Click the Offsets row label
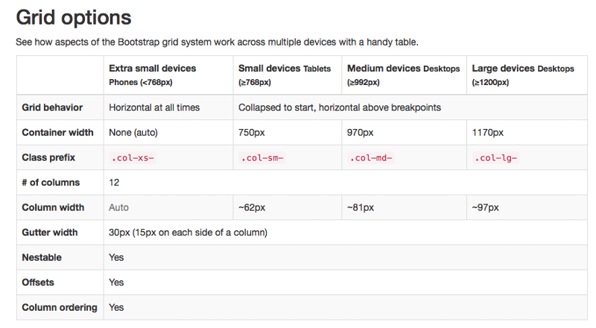Viewport: 596px width, 328px height. coord(38,283)
